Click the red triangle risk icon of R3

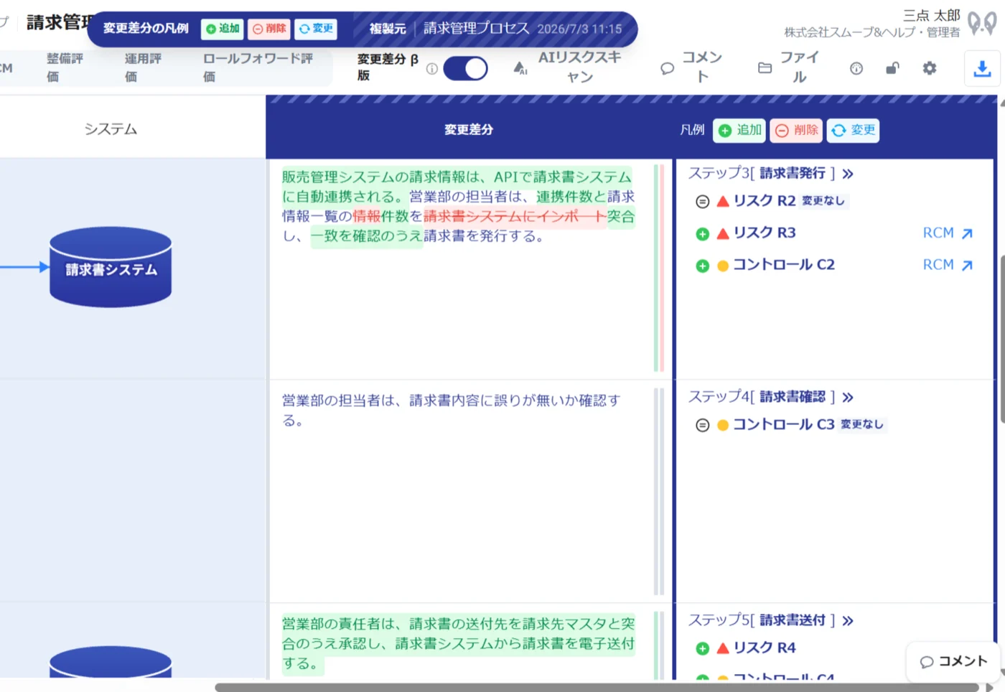723,233
